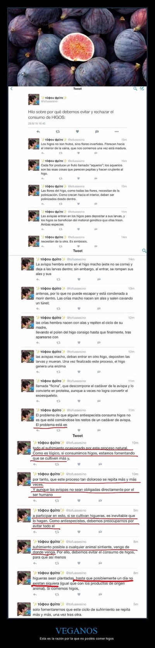The image size is (155, 648).
Task: Open the second magnifier search icon
Action: [x=144, y=251]
